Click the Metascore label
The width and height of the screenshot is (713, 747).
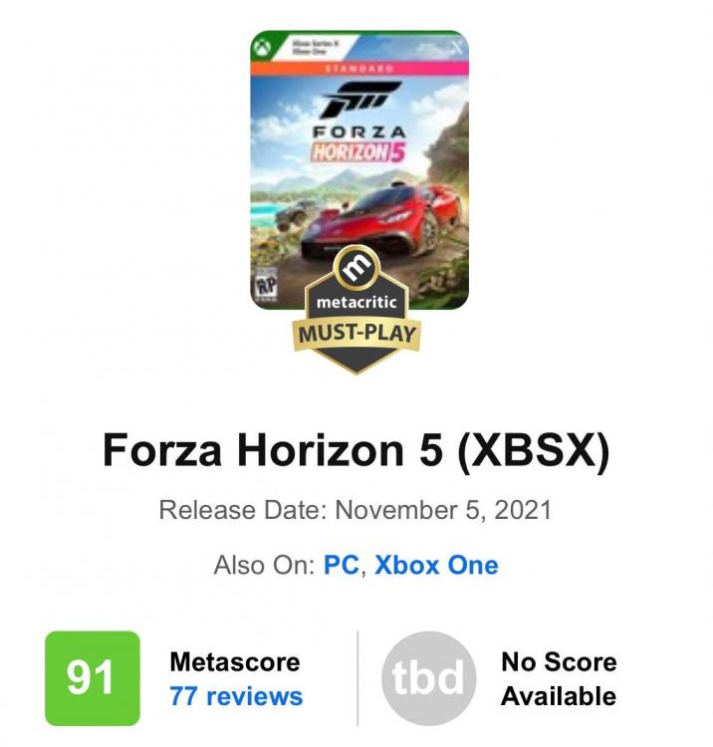point(235,661)
